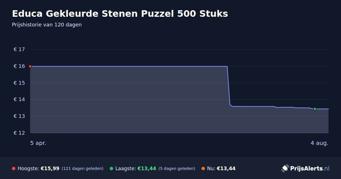
Task: Click the €15,99 highest price value
Action: 50,168
